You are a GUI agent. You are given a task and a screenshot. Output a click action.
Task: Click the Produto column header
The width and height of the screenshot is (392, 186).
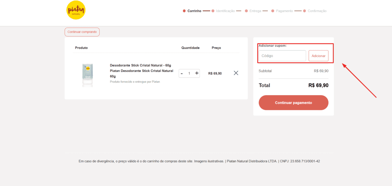coord(81,48)
